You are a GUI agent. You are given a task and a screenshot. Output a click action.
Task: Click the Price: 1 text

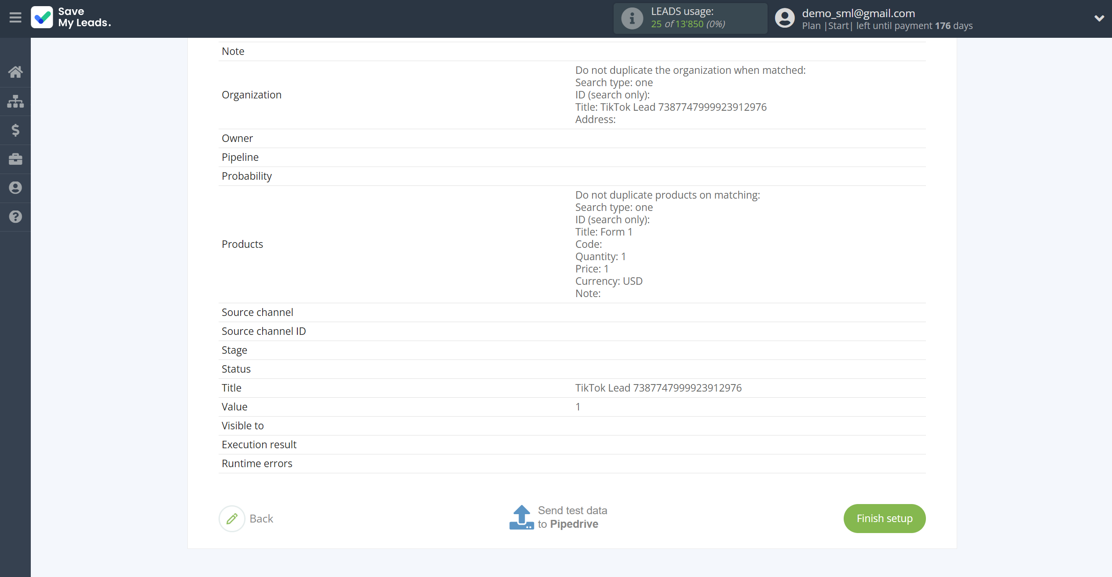pyautogui.click(x=592, y=269)
